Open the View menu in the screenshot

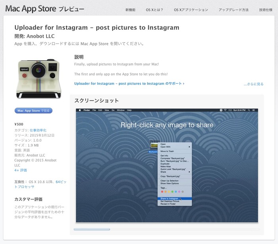point(107,110)
